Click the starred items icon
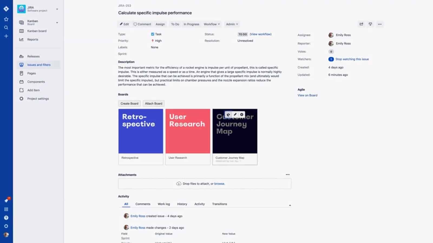Viewport: 433px width, 243px height. pos(6,19)
